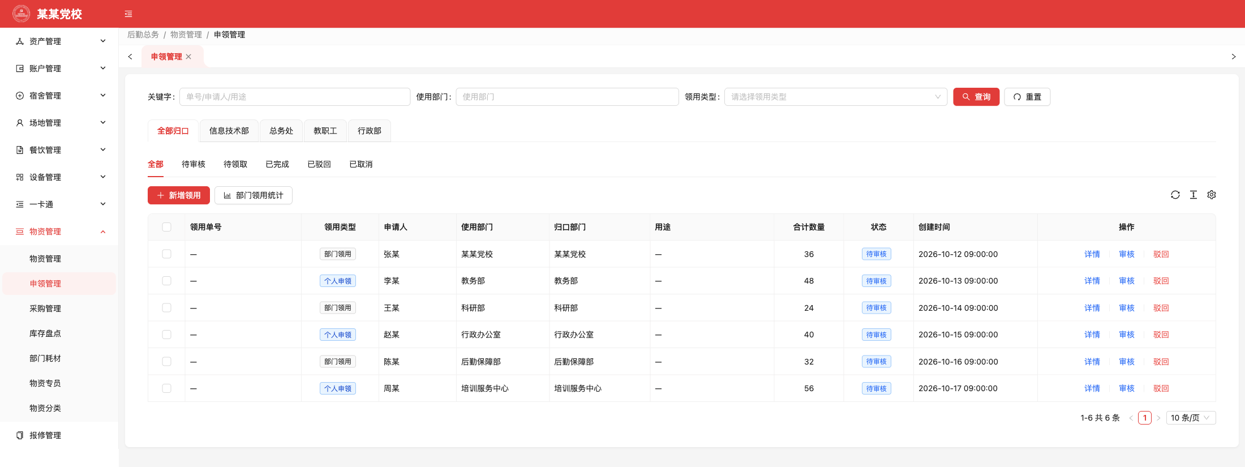This screenshot has width=1245, height=467.
Task: Click the 资产管理 sidebar icon
Action: pyautogui.click(x=20, y=41)
